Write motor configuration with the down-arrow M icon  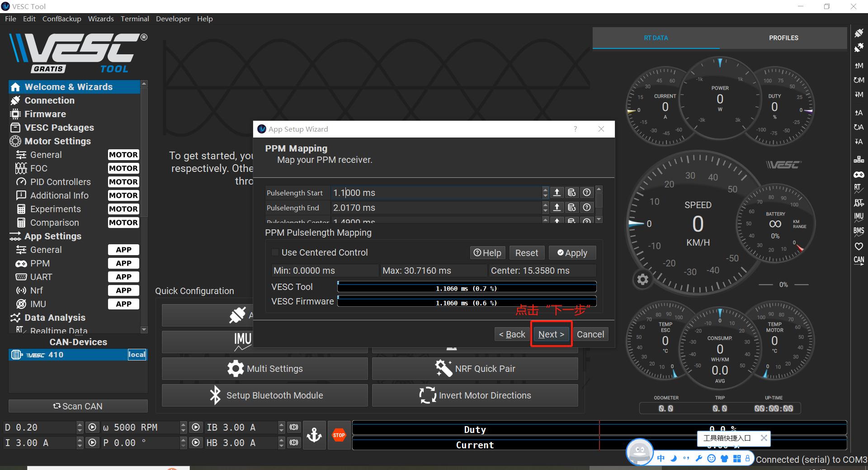[859, 95]
